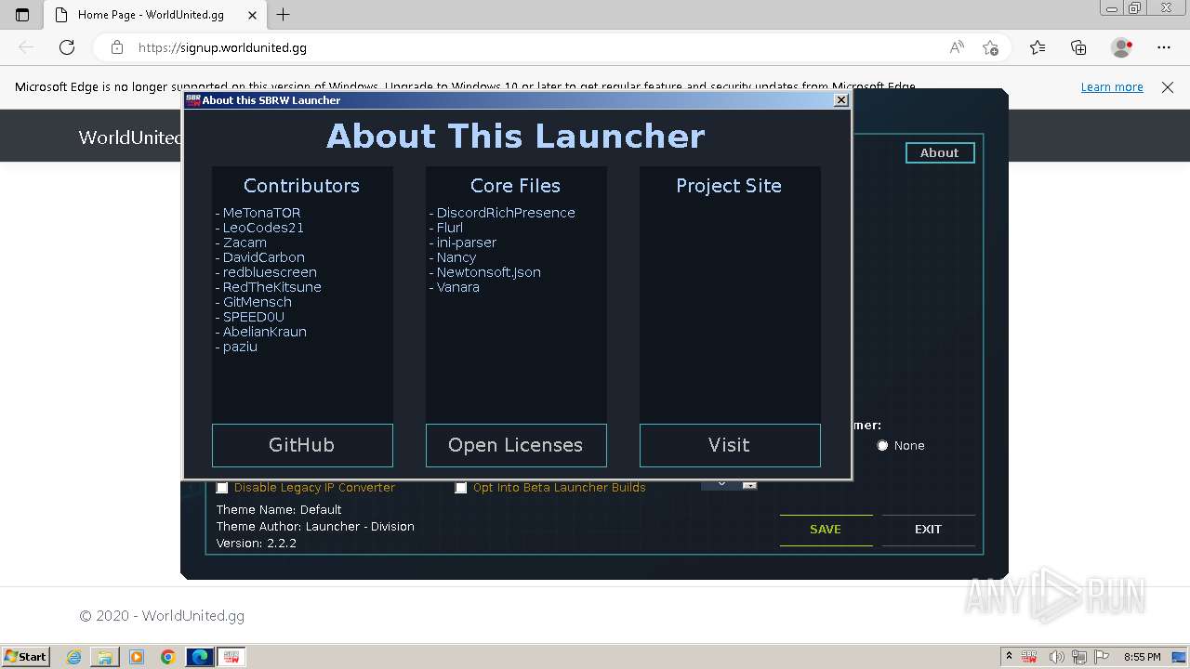Viewport: 1190px width, 669px height.
Task: Open Windows Media Player from taskbar
Action: point(137,657)
